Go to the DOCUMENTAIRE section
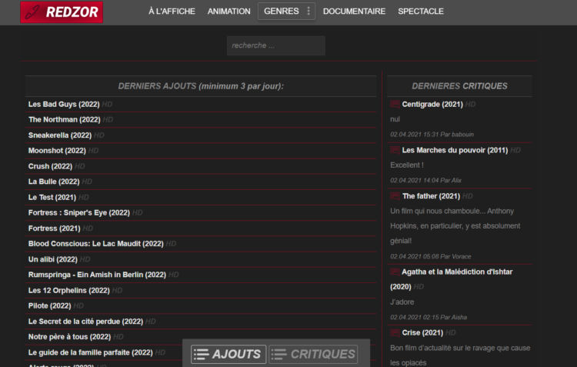Viewport: 577px width, 367px height. 354,12
